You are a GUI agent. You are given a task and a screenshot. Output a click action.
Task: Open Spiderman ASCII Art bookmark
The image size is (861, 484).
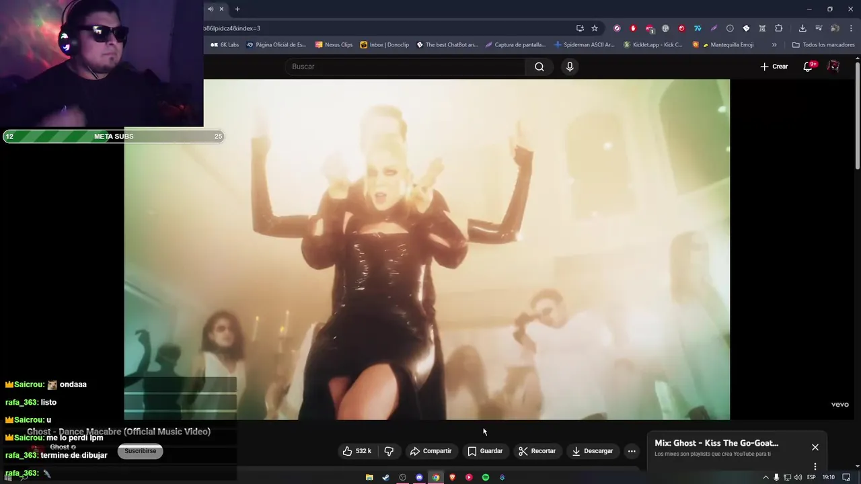point(584,45)
